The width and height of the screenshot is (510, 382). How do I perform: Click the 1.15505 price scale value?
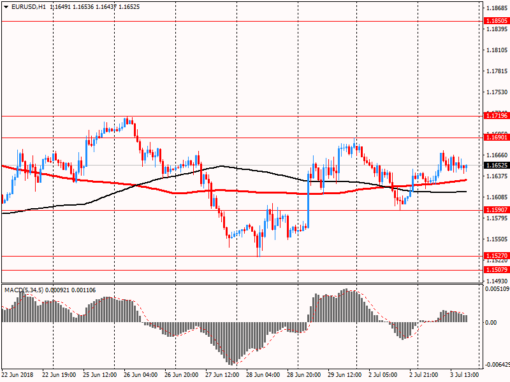pos(497,239)
